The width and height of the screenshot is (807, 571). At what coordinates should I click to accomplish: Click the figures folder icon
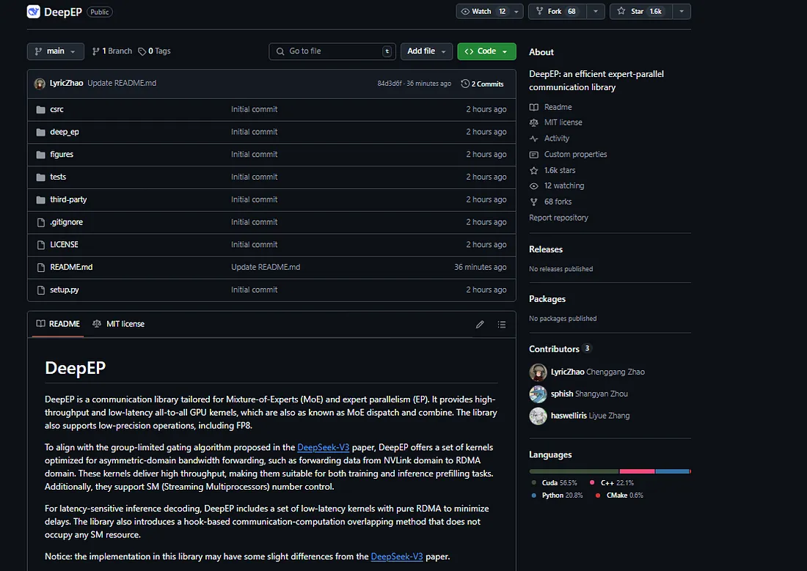coord(40,155)
